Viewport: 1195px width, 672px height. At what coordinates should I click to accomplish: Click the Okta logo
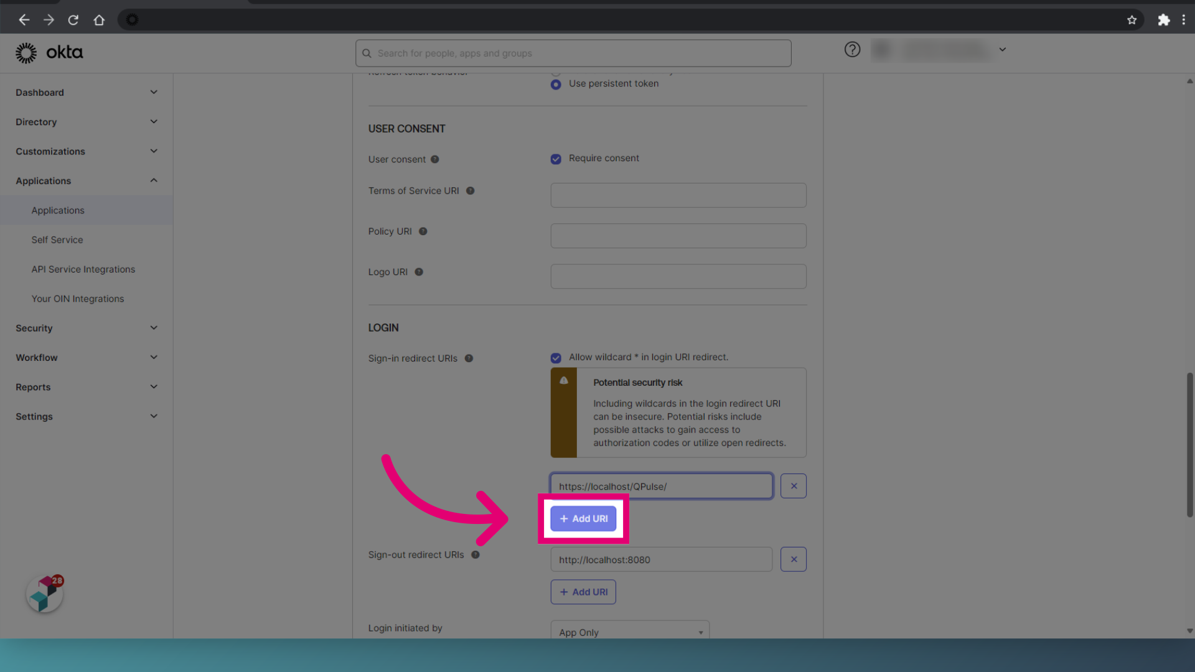pyautogui.click(x=49, y=53)
